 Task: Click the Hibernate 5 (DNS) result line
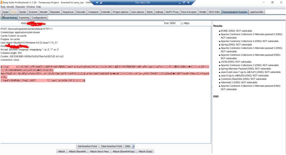[x=239, y=82]
